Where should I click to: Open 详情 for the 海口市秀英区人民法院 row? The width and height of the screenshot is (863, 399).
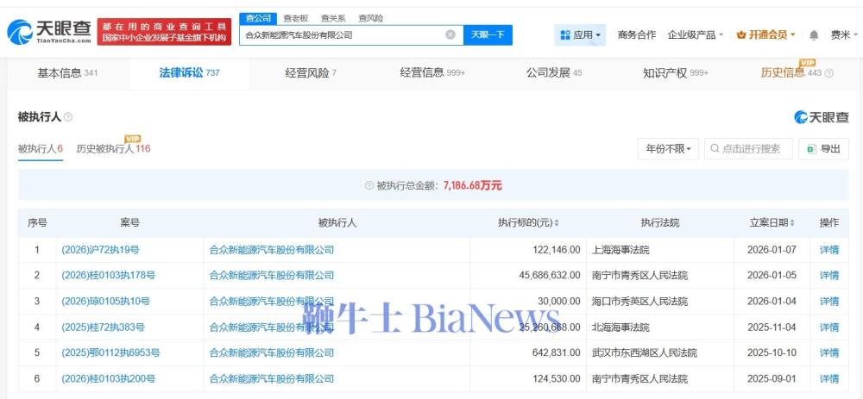click(x=828, y=301)
